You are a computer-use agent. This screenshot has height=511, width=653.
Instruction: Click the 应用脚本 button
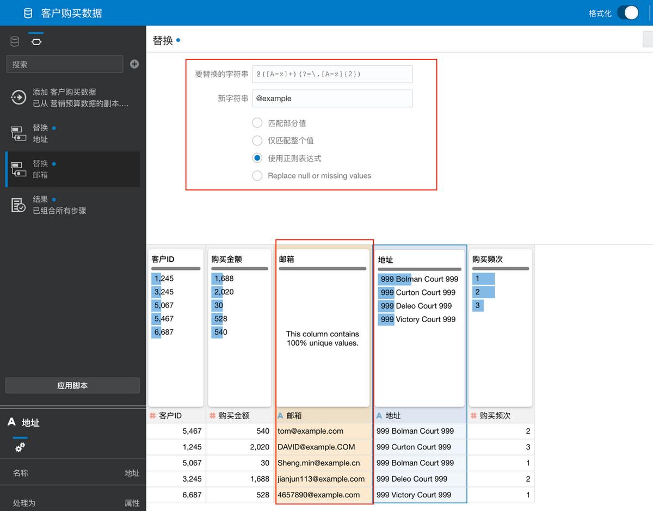pos(72,386)
